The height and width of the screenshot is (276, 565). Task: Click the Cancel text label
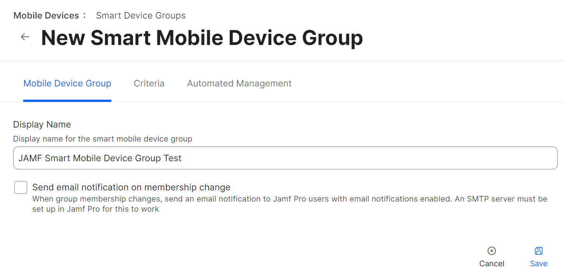492,264
